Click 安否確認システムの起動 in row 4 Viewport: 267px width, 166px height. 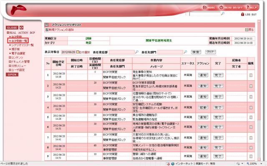point(147,104)
